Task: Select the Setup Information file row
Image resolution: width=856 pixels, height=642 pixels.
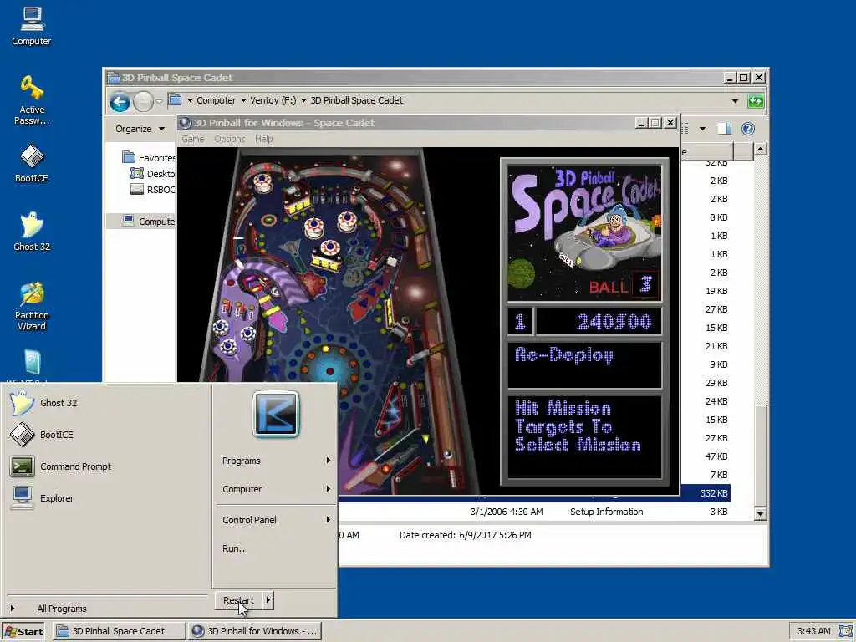Action: (x=535, y=512)
